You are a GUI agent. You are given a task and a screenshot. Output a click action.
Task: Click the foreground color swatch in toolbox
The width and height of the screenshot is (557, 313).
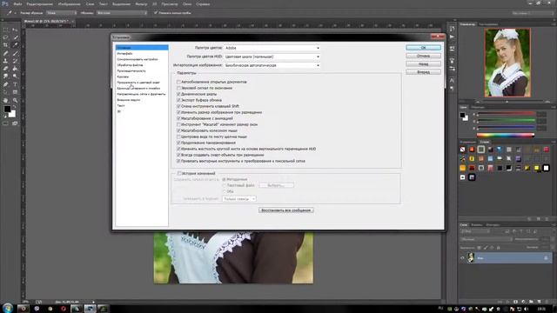click(7, 110)
